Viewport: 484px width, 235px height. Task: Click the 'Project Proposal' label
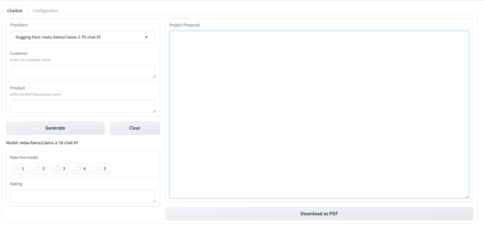(x=185, y=25)
